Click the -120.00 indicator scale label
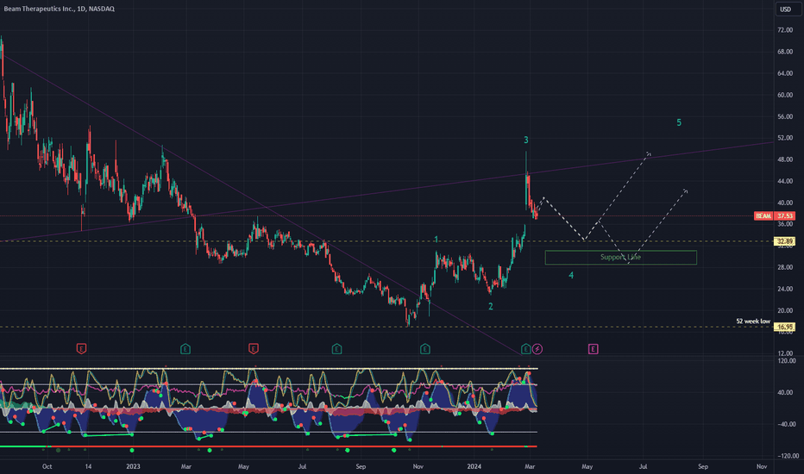The width and height of the screenshot is (804, 474). (x=787, y=456)
